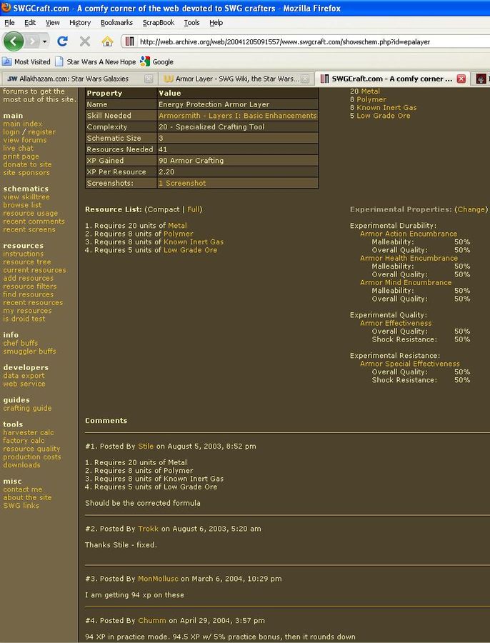Open the harvester calc tool link
This screenshot has width=490, height=643.
pyautogui.click(x=29, y=433)
